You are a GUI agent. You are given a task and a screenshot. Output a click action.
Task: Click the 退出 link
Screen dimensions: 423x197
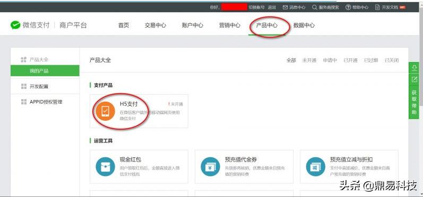(x=272, y=7)
